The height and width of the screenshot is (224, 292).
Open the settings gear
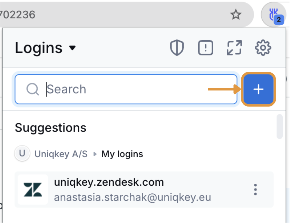click(x=263, y=48)
